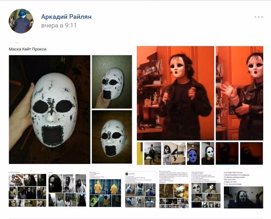Open blue-tinted mask face thumbnail

(193, 153)
